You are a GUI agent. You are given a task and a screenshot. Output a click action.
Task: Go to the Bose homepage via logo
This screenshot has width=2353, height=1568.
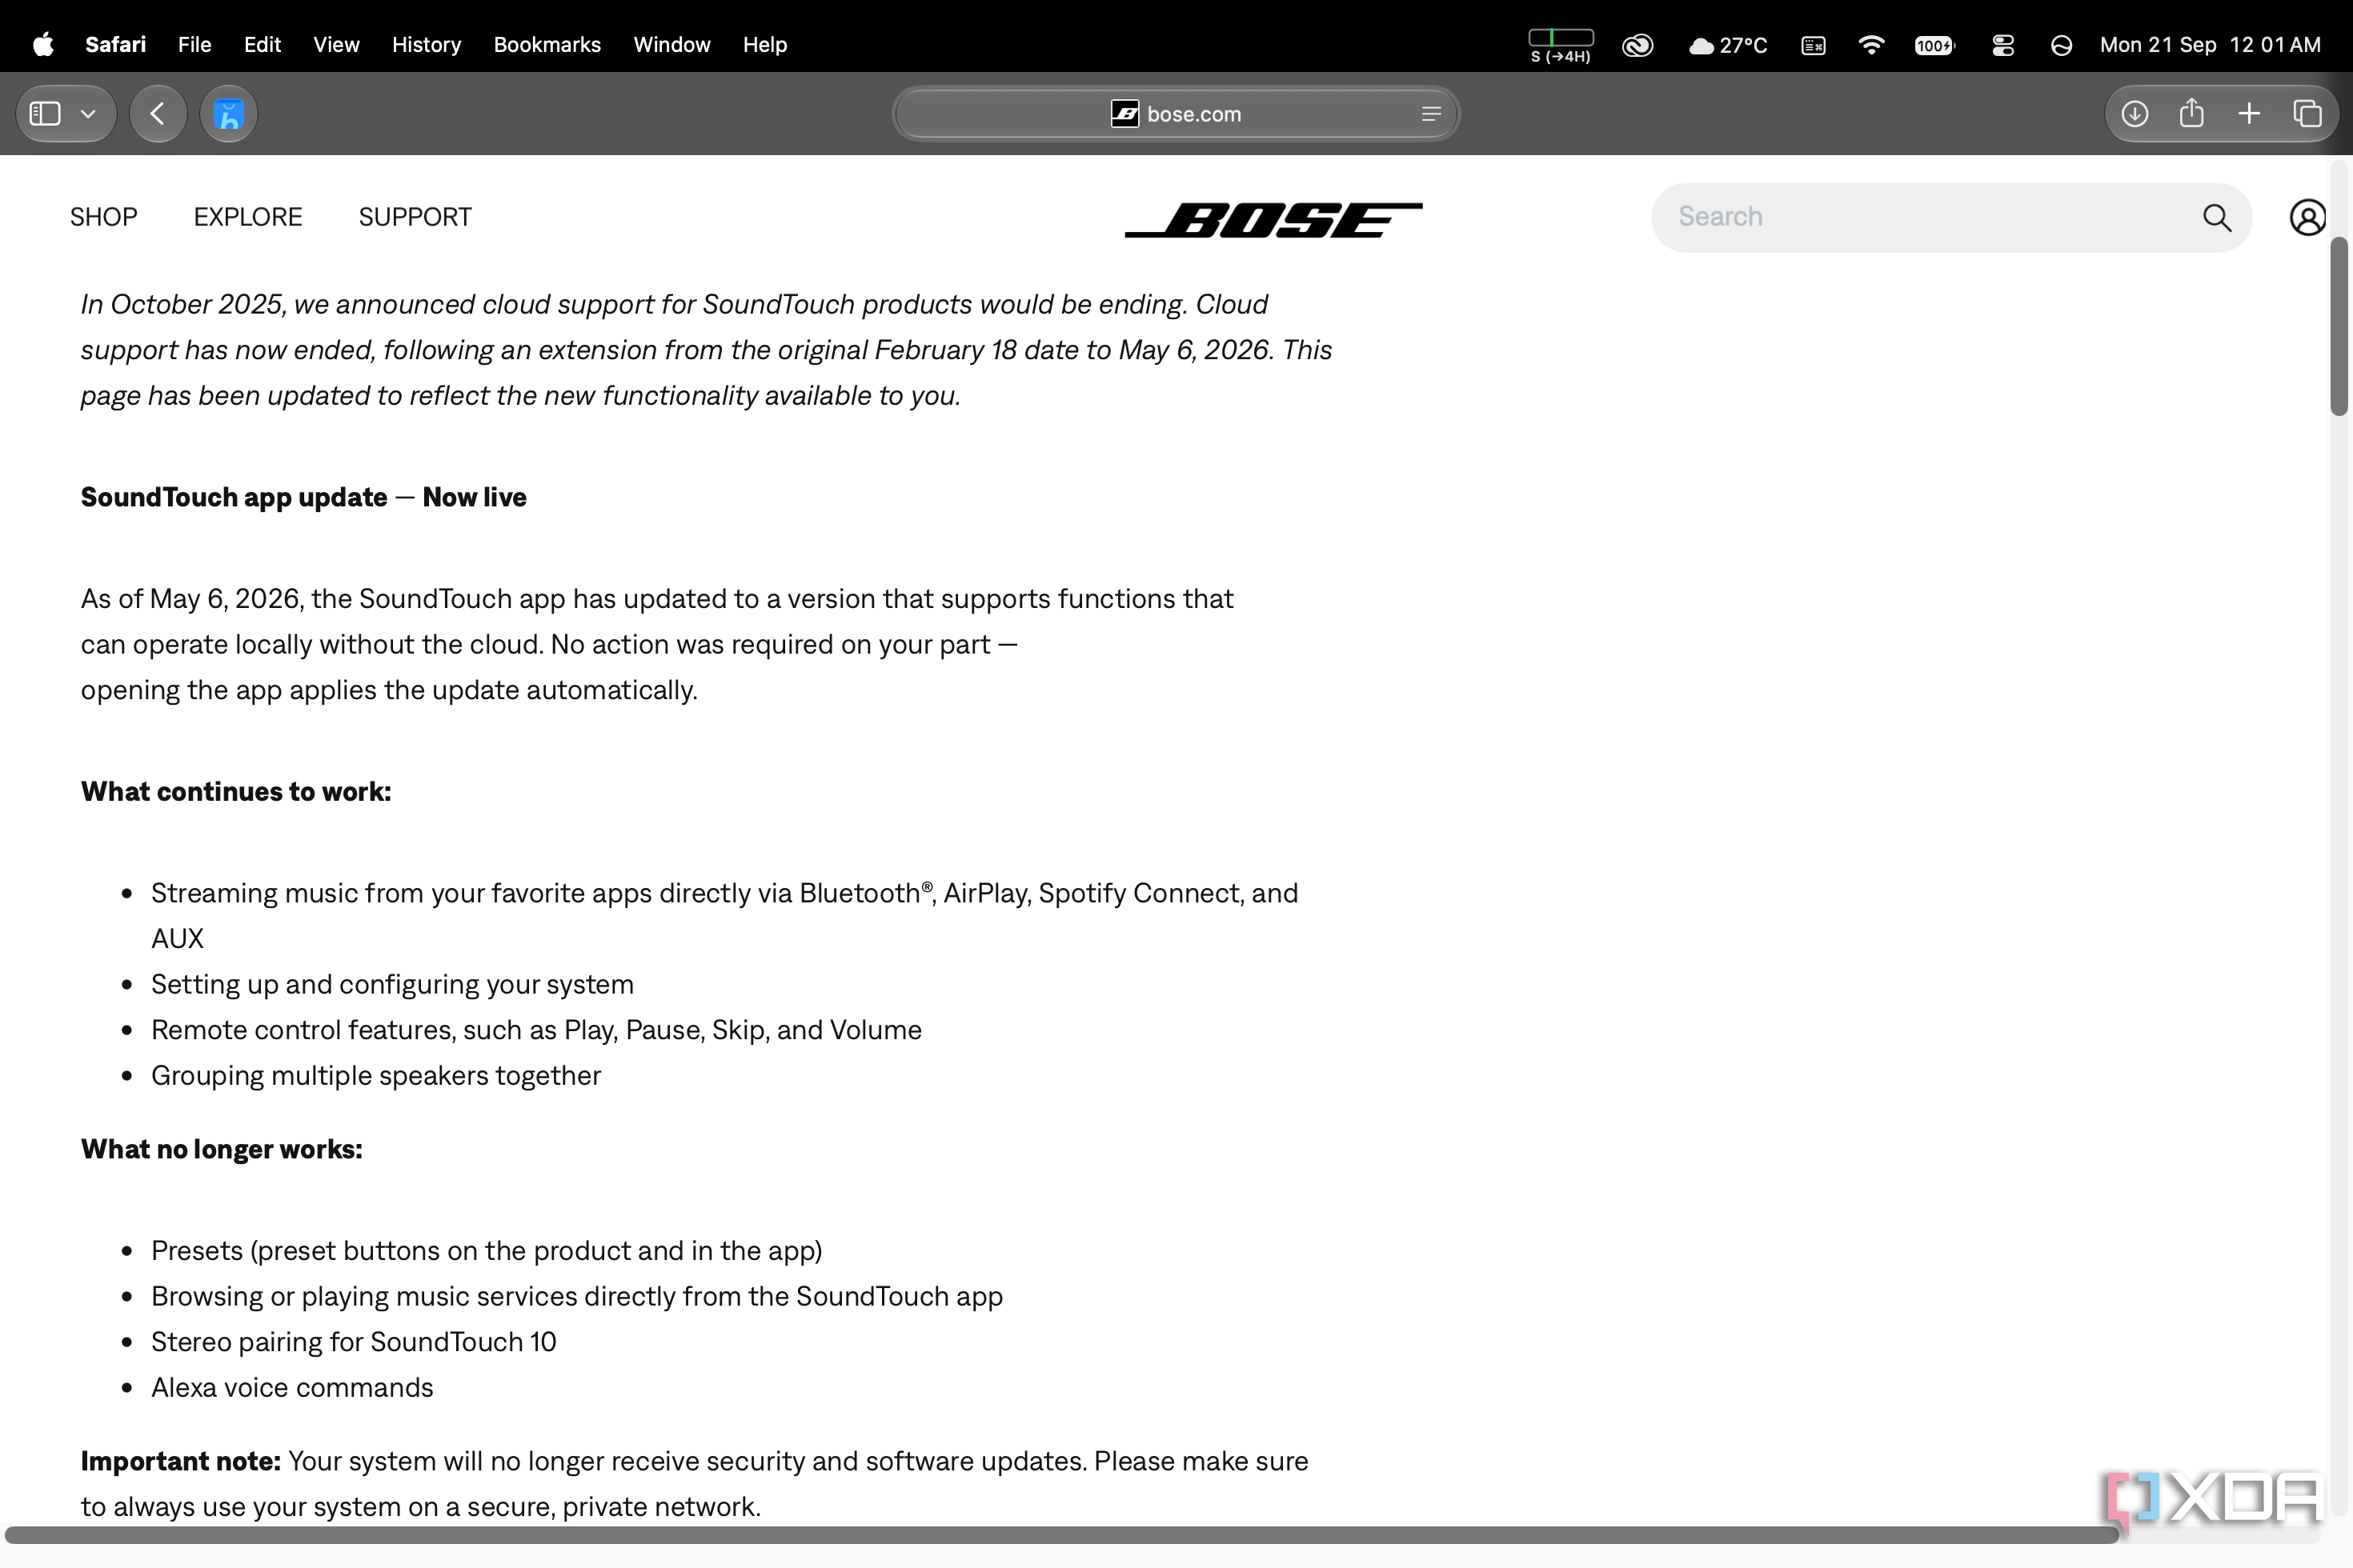pyautogui.click(x=1273, y=220)
